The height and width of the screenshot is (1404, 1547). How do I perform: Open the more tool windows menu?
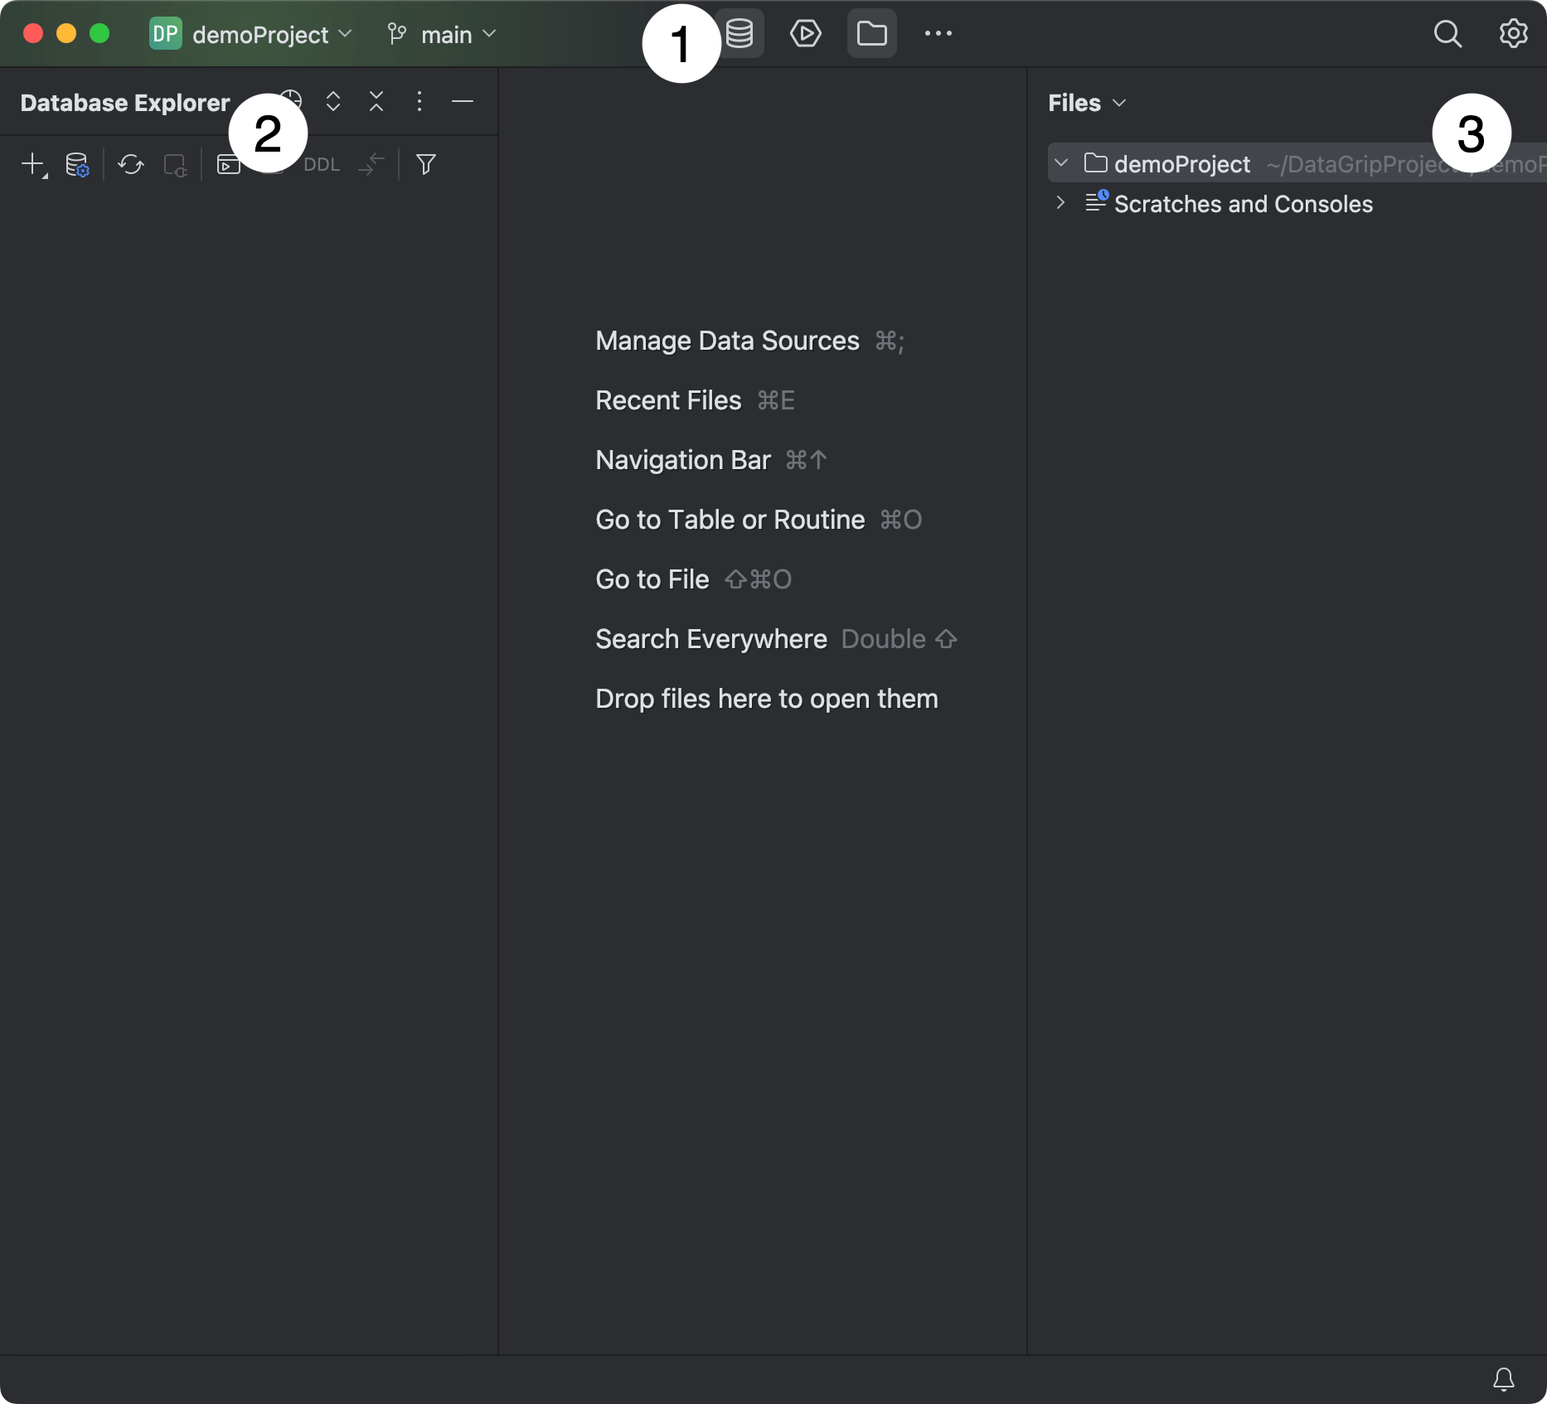tap(938, 33)
